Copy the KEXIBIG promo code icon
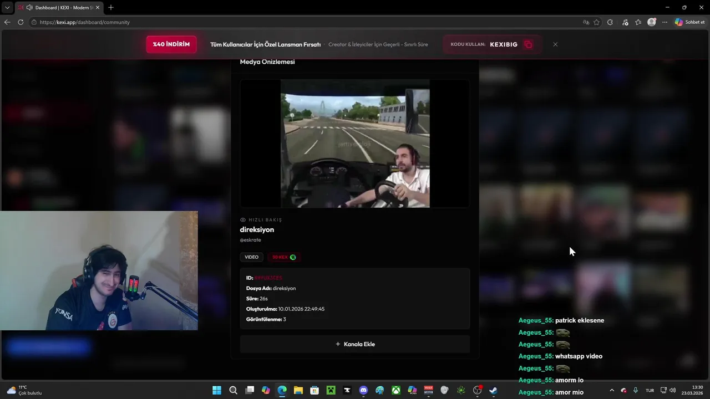 pos(528,44)
